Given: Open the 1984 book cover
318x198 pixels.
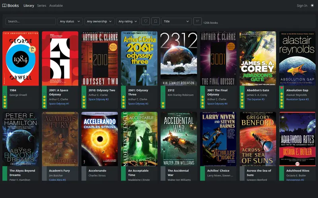Looking at the screenshot, I should click(21, 58).
